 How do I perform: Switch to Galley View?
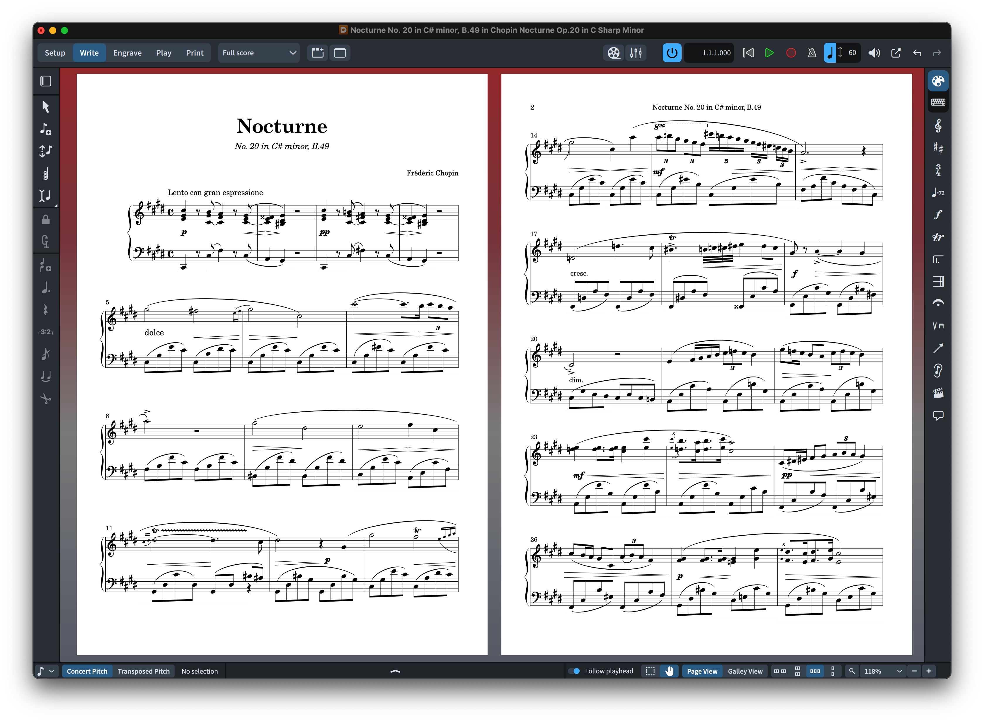click(x=745, y=671)
